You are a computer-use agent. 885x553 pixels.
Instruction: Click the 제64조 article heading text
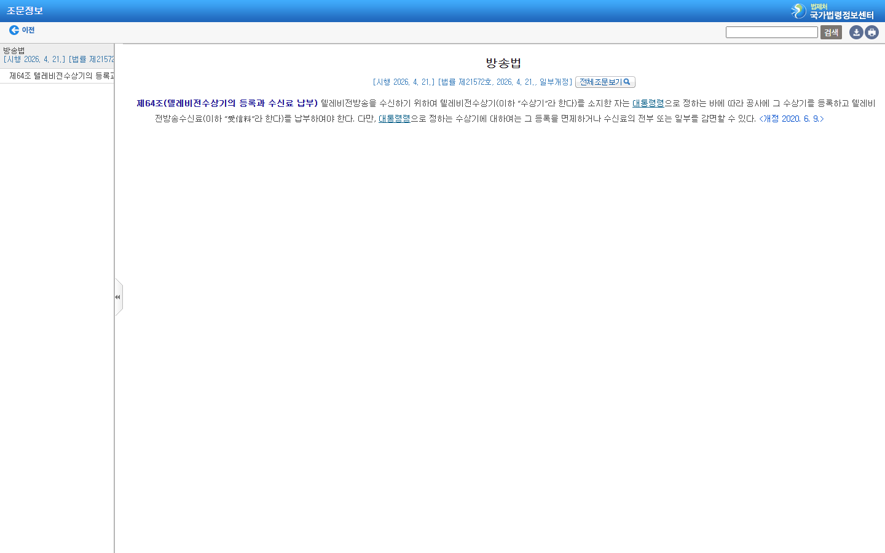[227, 103]
